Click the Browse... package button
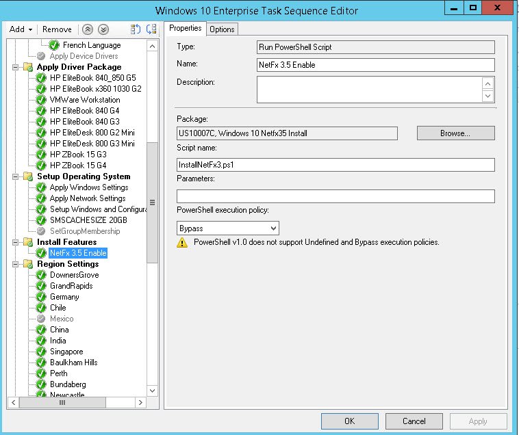The height and width of the screenshot is (435, 519). pyautogui.click(x=455, y=133)
